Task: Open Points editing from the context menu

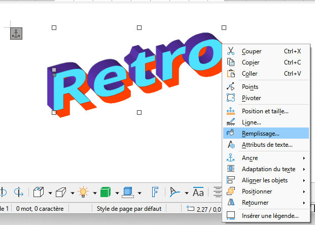Action: point(266,87)
